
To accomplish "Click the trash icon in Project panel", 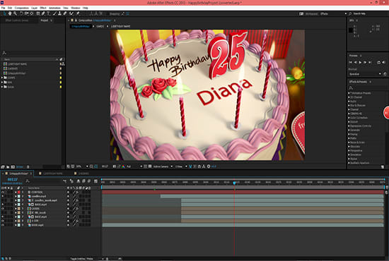I will 28,166.
